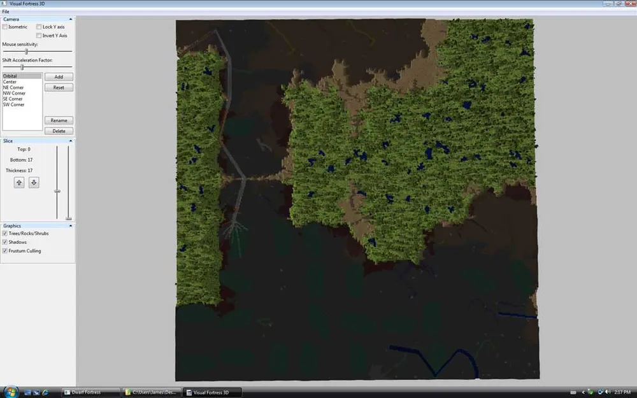Click the network tray icon

point(600,392)
